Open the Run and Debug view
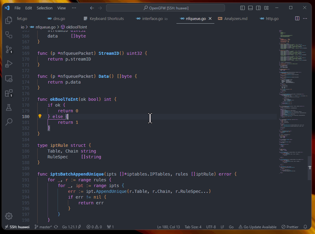315x234 pixels. pyautogui.click(x=9, y=64)
